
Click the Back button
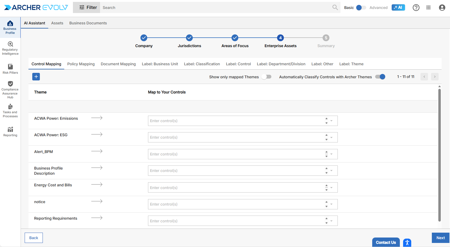[34, 238]
